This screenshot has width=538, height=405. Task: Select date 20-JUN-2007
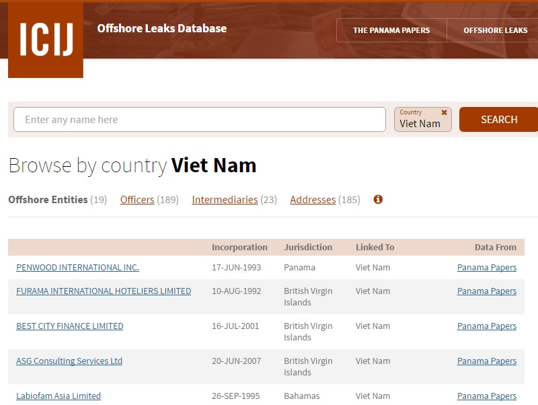[x=237, y=361]
